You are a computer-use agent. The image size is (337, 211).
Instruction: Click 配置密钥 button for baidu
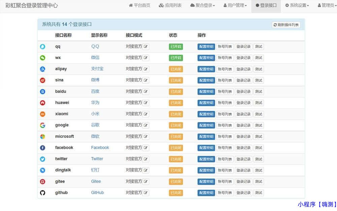tap(206, 91)
